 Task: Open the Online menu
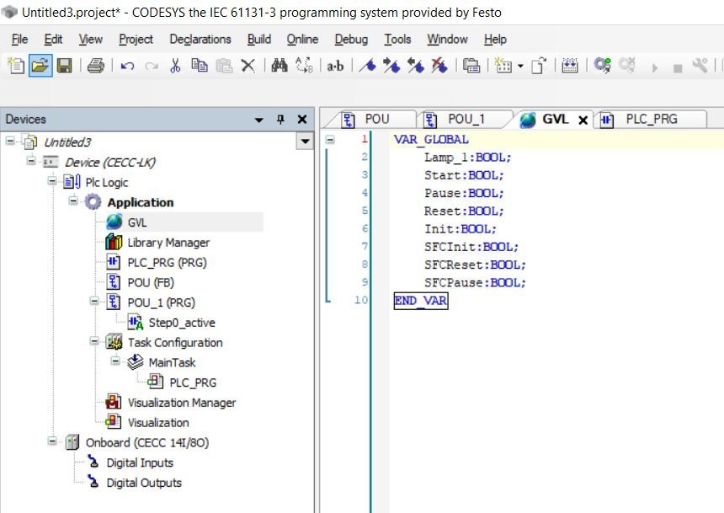[302, 40]
